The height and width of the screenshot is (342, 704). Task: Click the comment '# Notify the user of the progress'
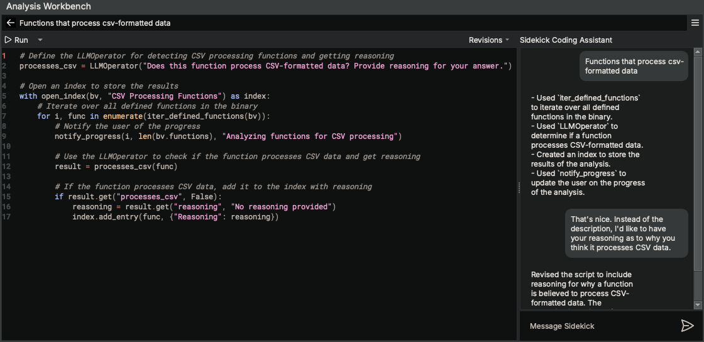pos(128,126)
